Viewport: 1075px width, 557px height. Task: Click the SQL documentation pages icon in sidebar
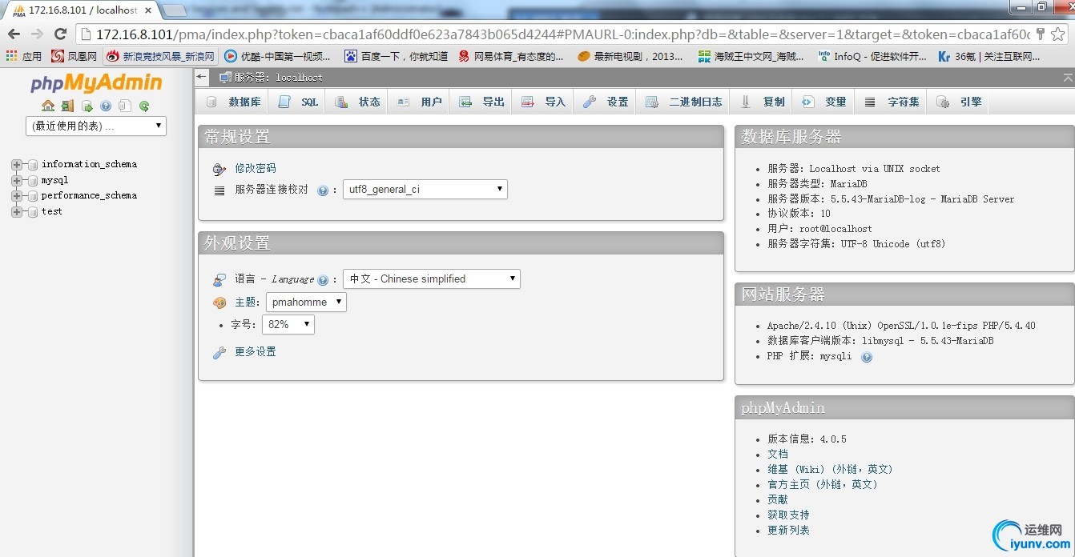pos(124,106)
